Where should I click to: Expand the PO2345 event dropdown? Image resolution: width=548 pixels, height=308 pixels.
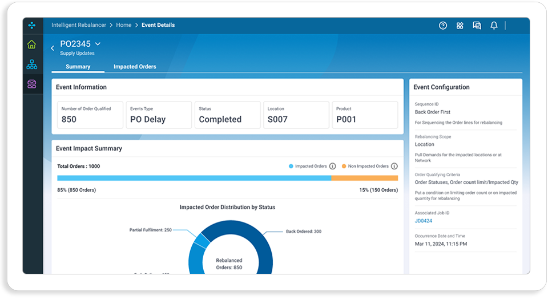point(98,44)
